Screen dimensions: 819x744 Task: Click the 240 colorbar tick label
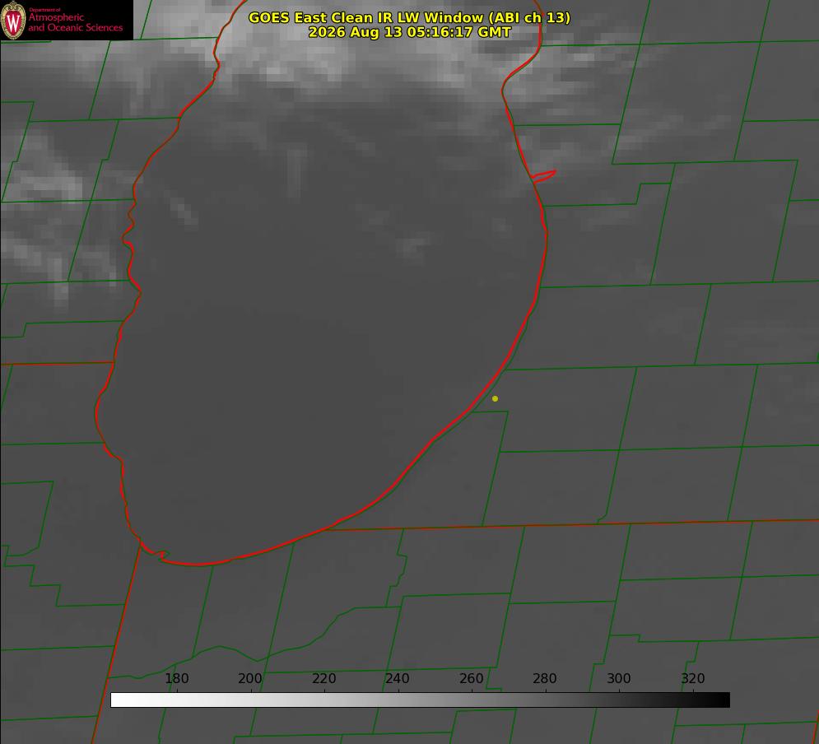click(x=398, y=678)
